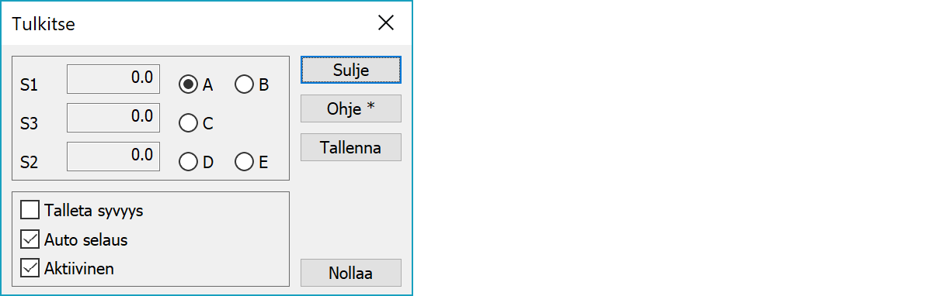
Task: Select radio option A
Action: (196, 84)
